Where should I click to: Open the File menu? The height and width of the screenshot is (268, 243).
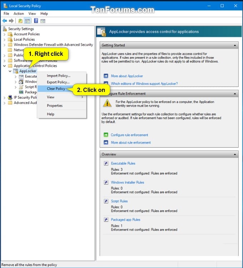6,14
